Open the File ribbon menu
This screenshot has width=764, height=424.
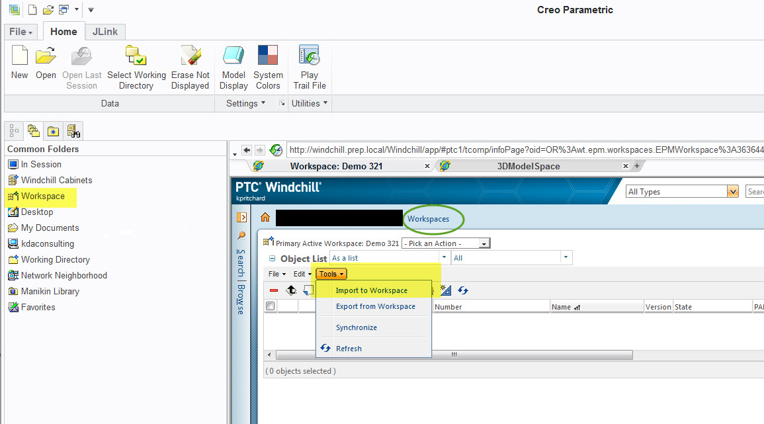pyautogui.click(x=21, y=32)
